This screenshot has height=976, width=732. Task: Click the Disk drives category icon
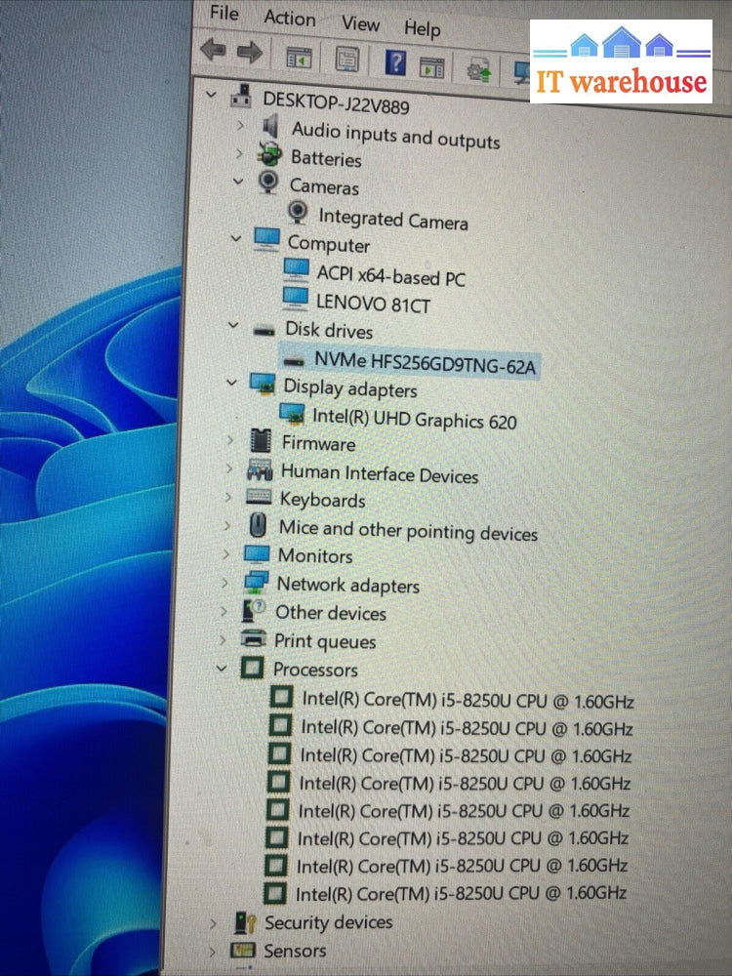(x=264, y=330)
